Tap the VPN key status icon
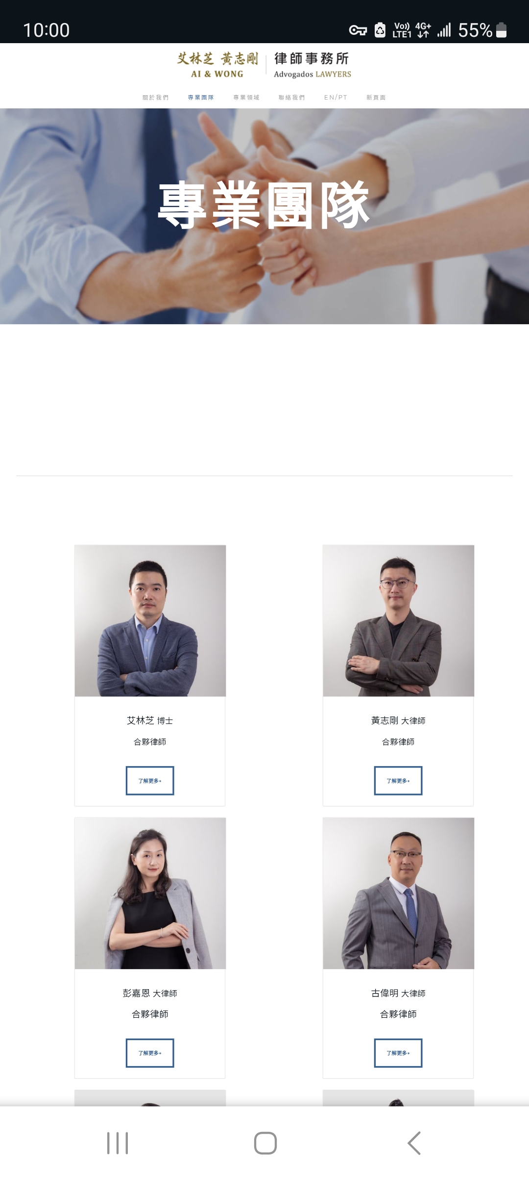The width and height of the screenshot is (529, 1177). coord(358,30)
